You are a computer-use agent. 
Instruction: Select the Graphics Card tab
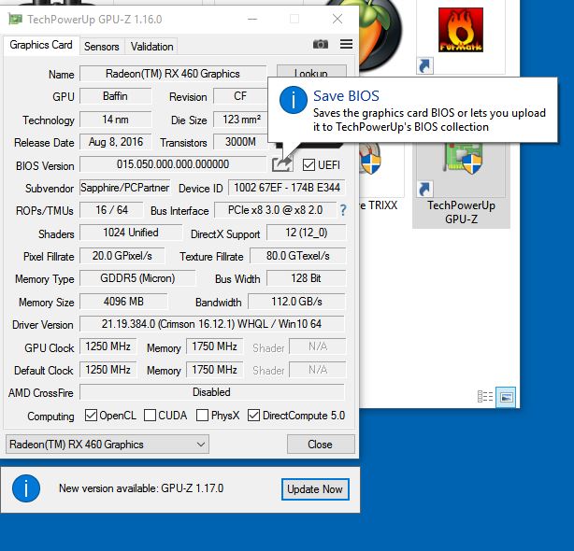[41, 45]
